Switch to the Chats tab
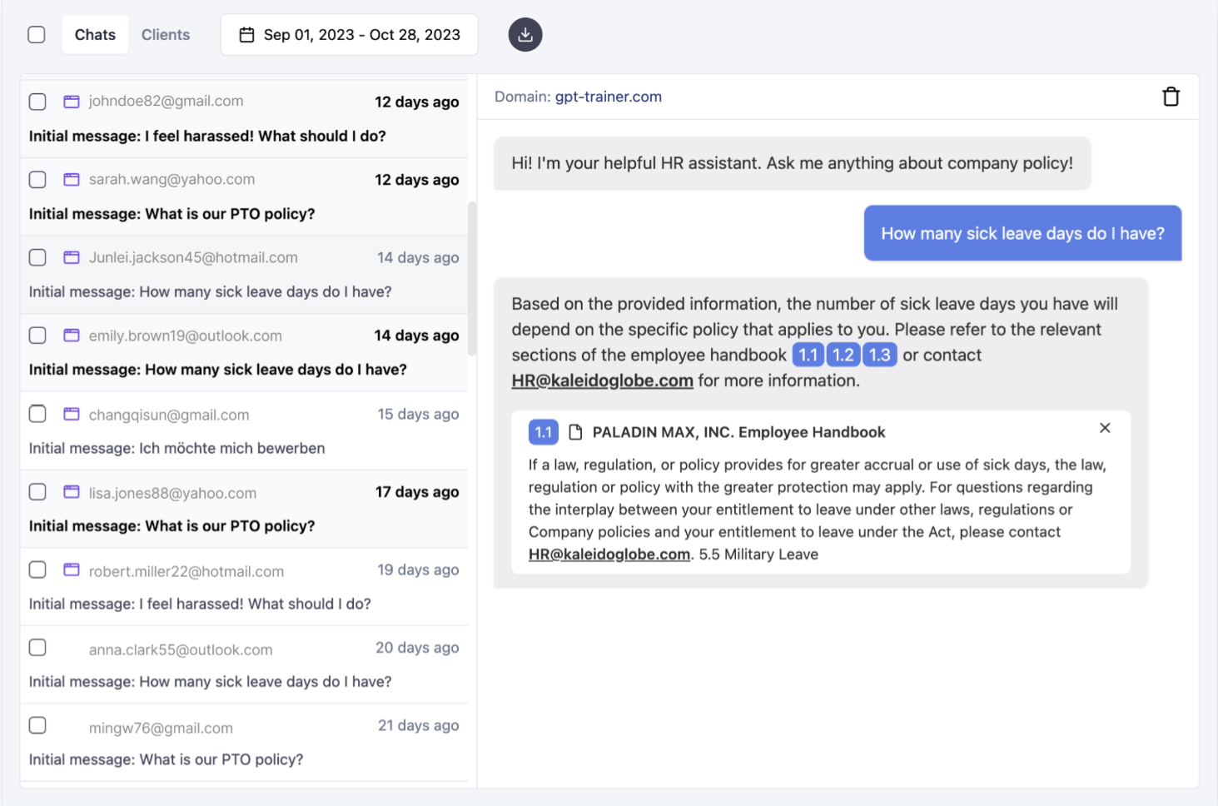This screenshot has height=806, width=1218. coord(95,35)
